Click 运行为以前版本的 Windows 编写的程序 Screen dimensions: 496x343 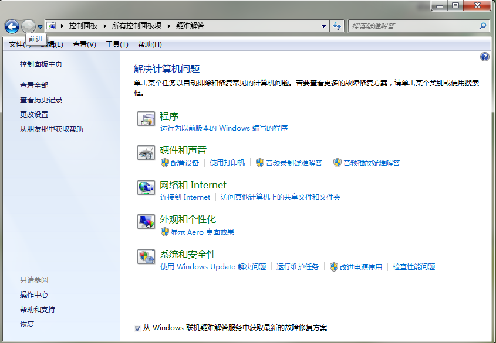pos(224,128)
